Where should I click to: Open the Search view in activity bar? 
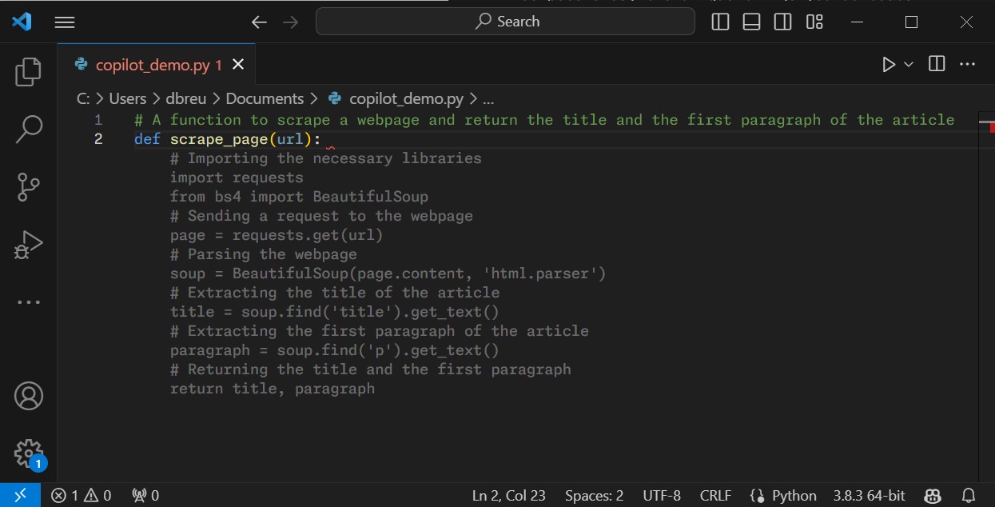pyautogui.click(x=28, y=128)
